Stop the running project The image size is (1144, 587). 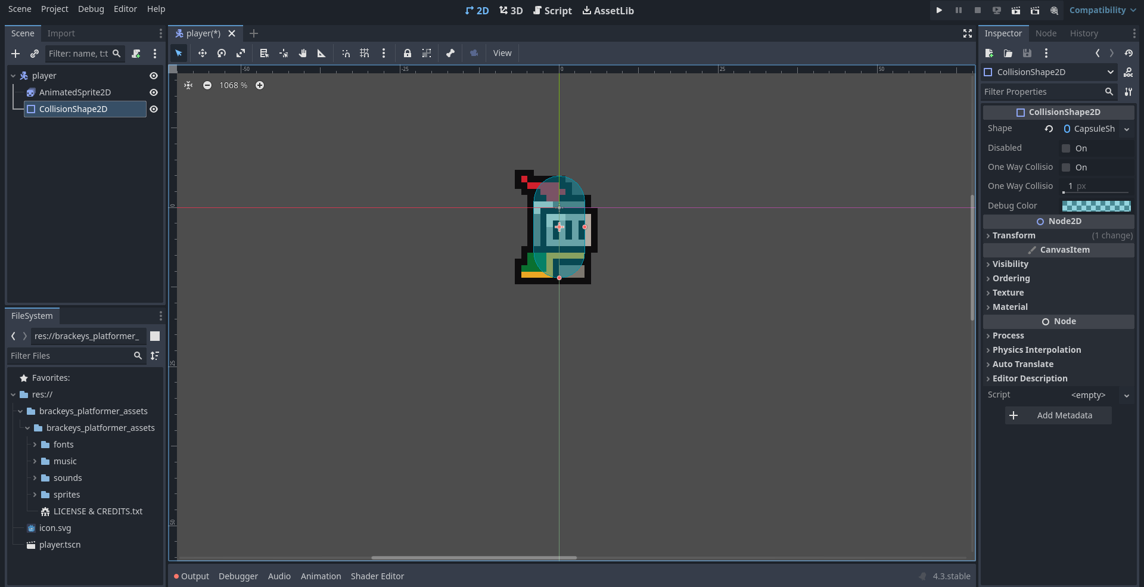point(977,10)
